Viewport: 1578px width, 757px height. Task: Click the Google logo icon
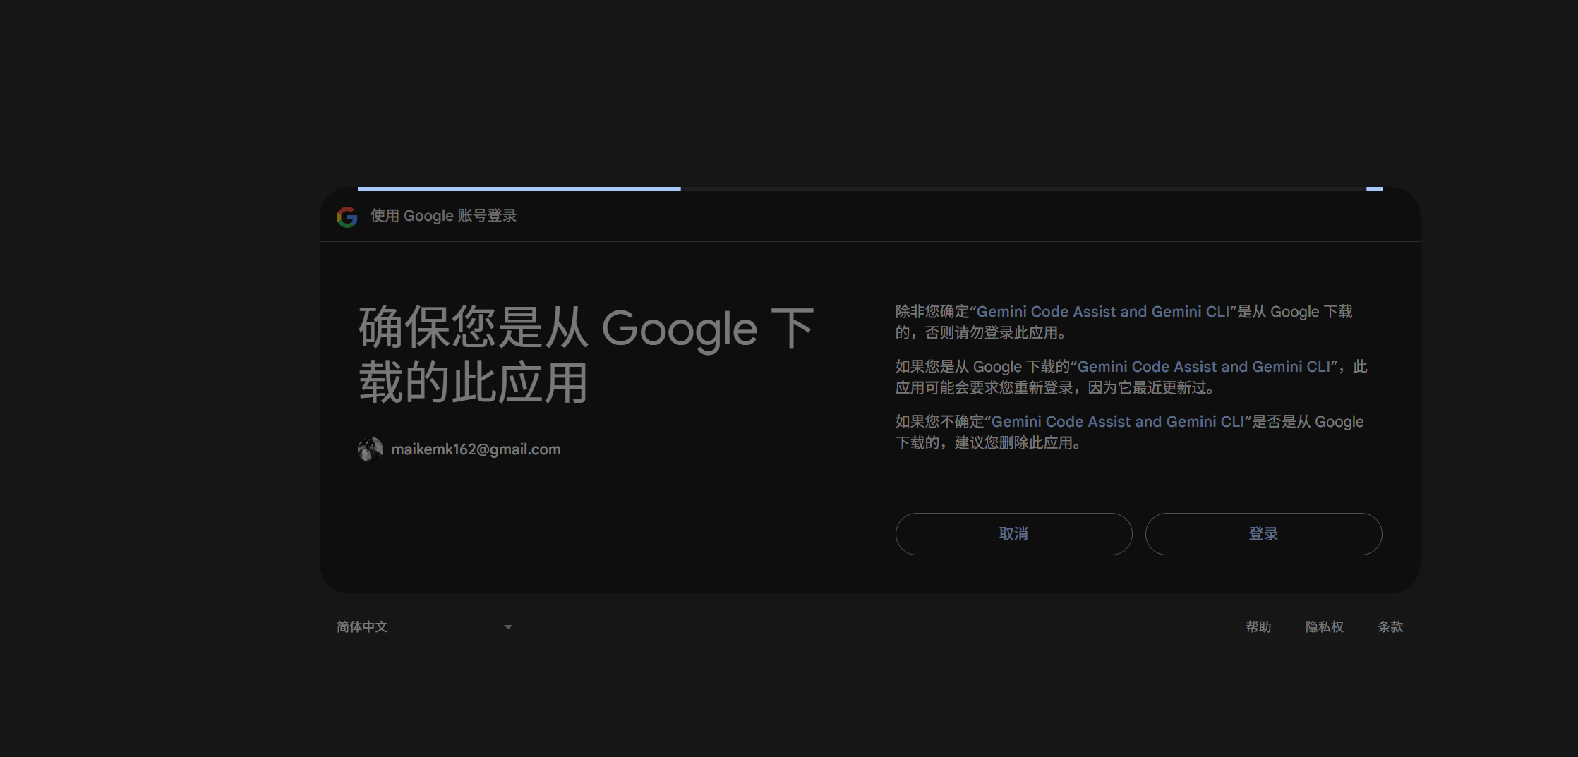click(x=347, y=217)
